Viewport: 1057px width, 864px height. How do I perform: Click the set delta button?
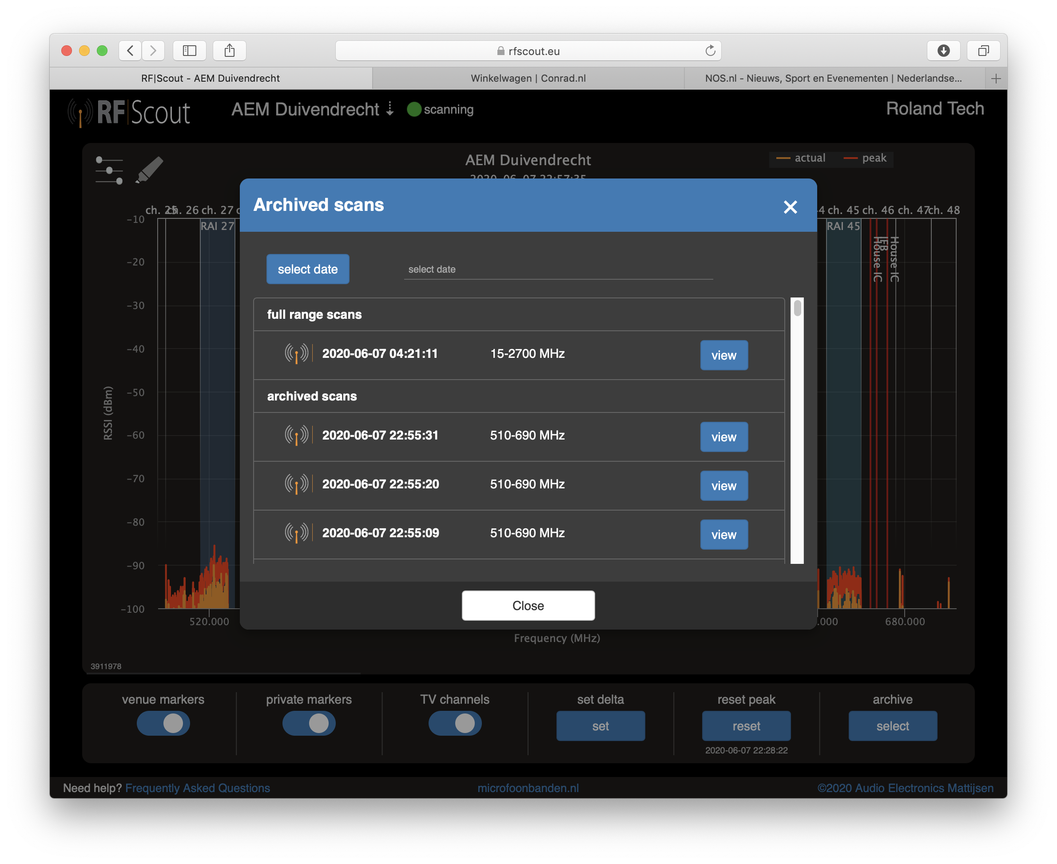tap(600, 726)
